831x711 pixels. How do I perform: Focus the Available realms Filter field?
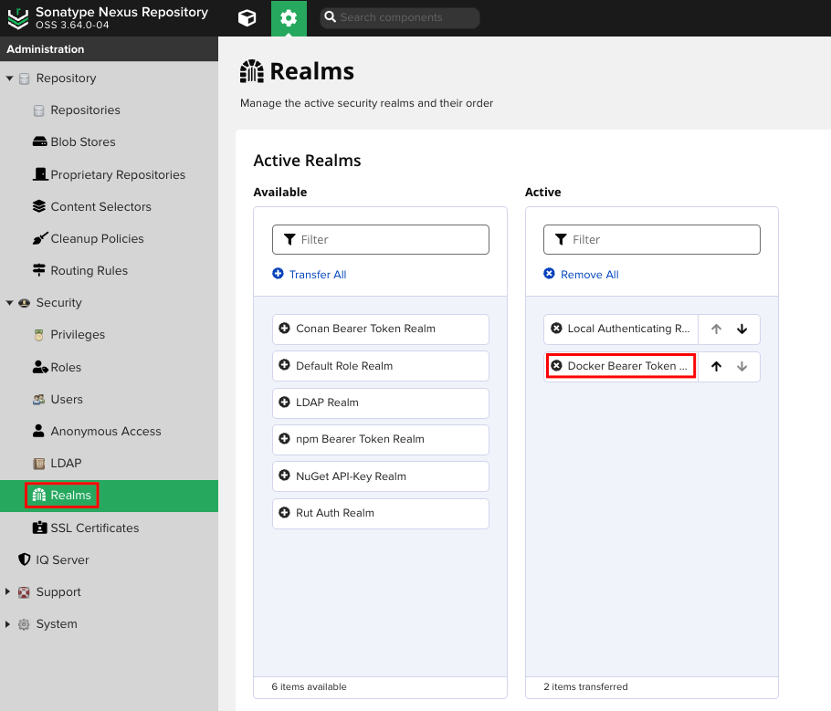click(381, 239)
